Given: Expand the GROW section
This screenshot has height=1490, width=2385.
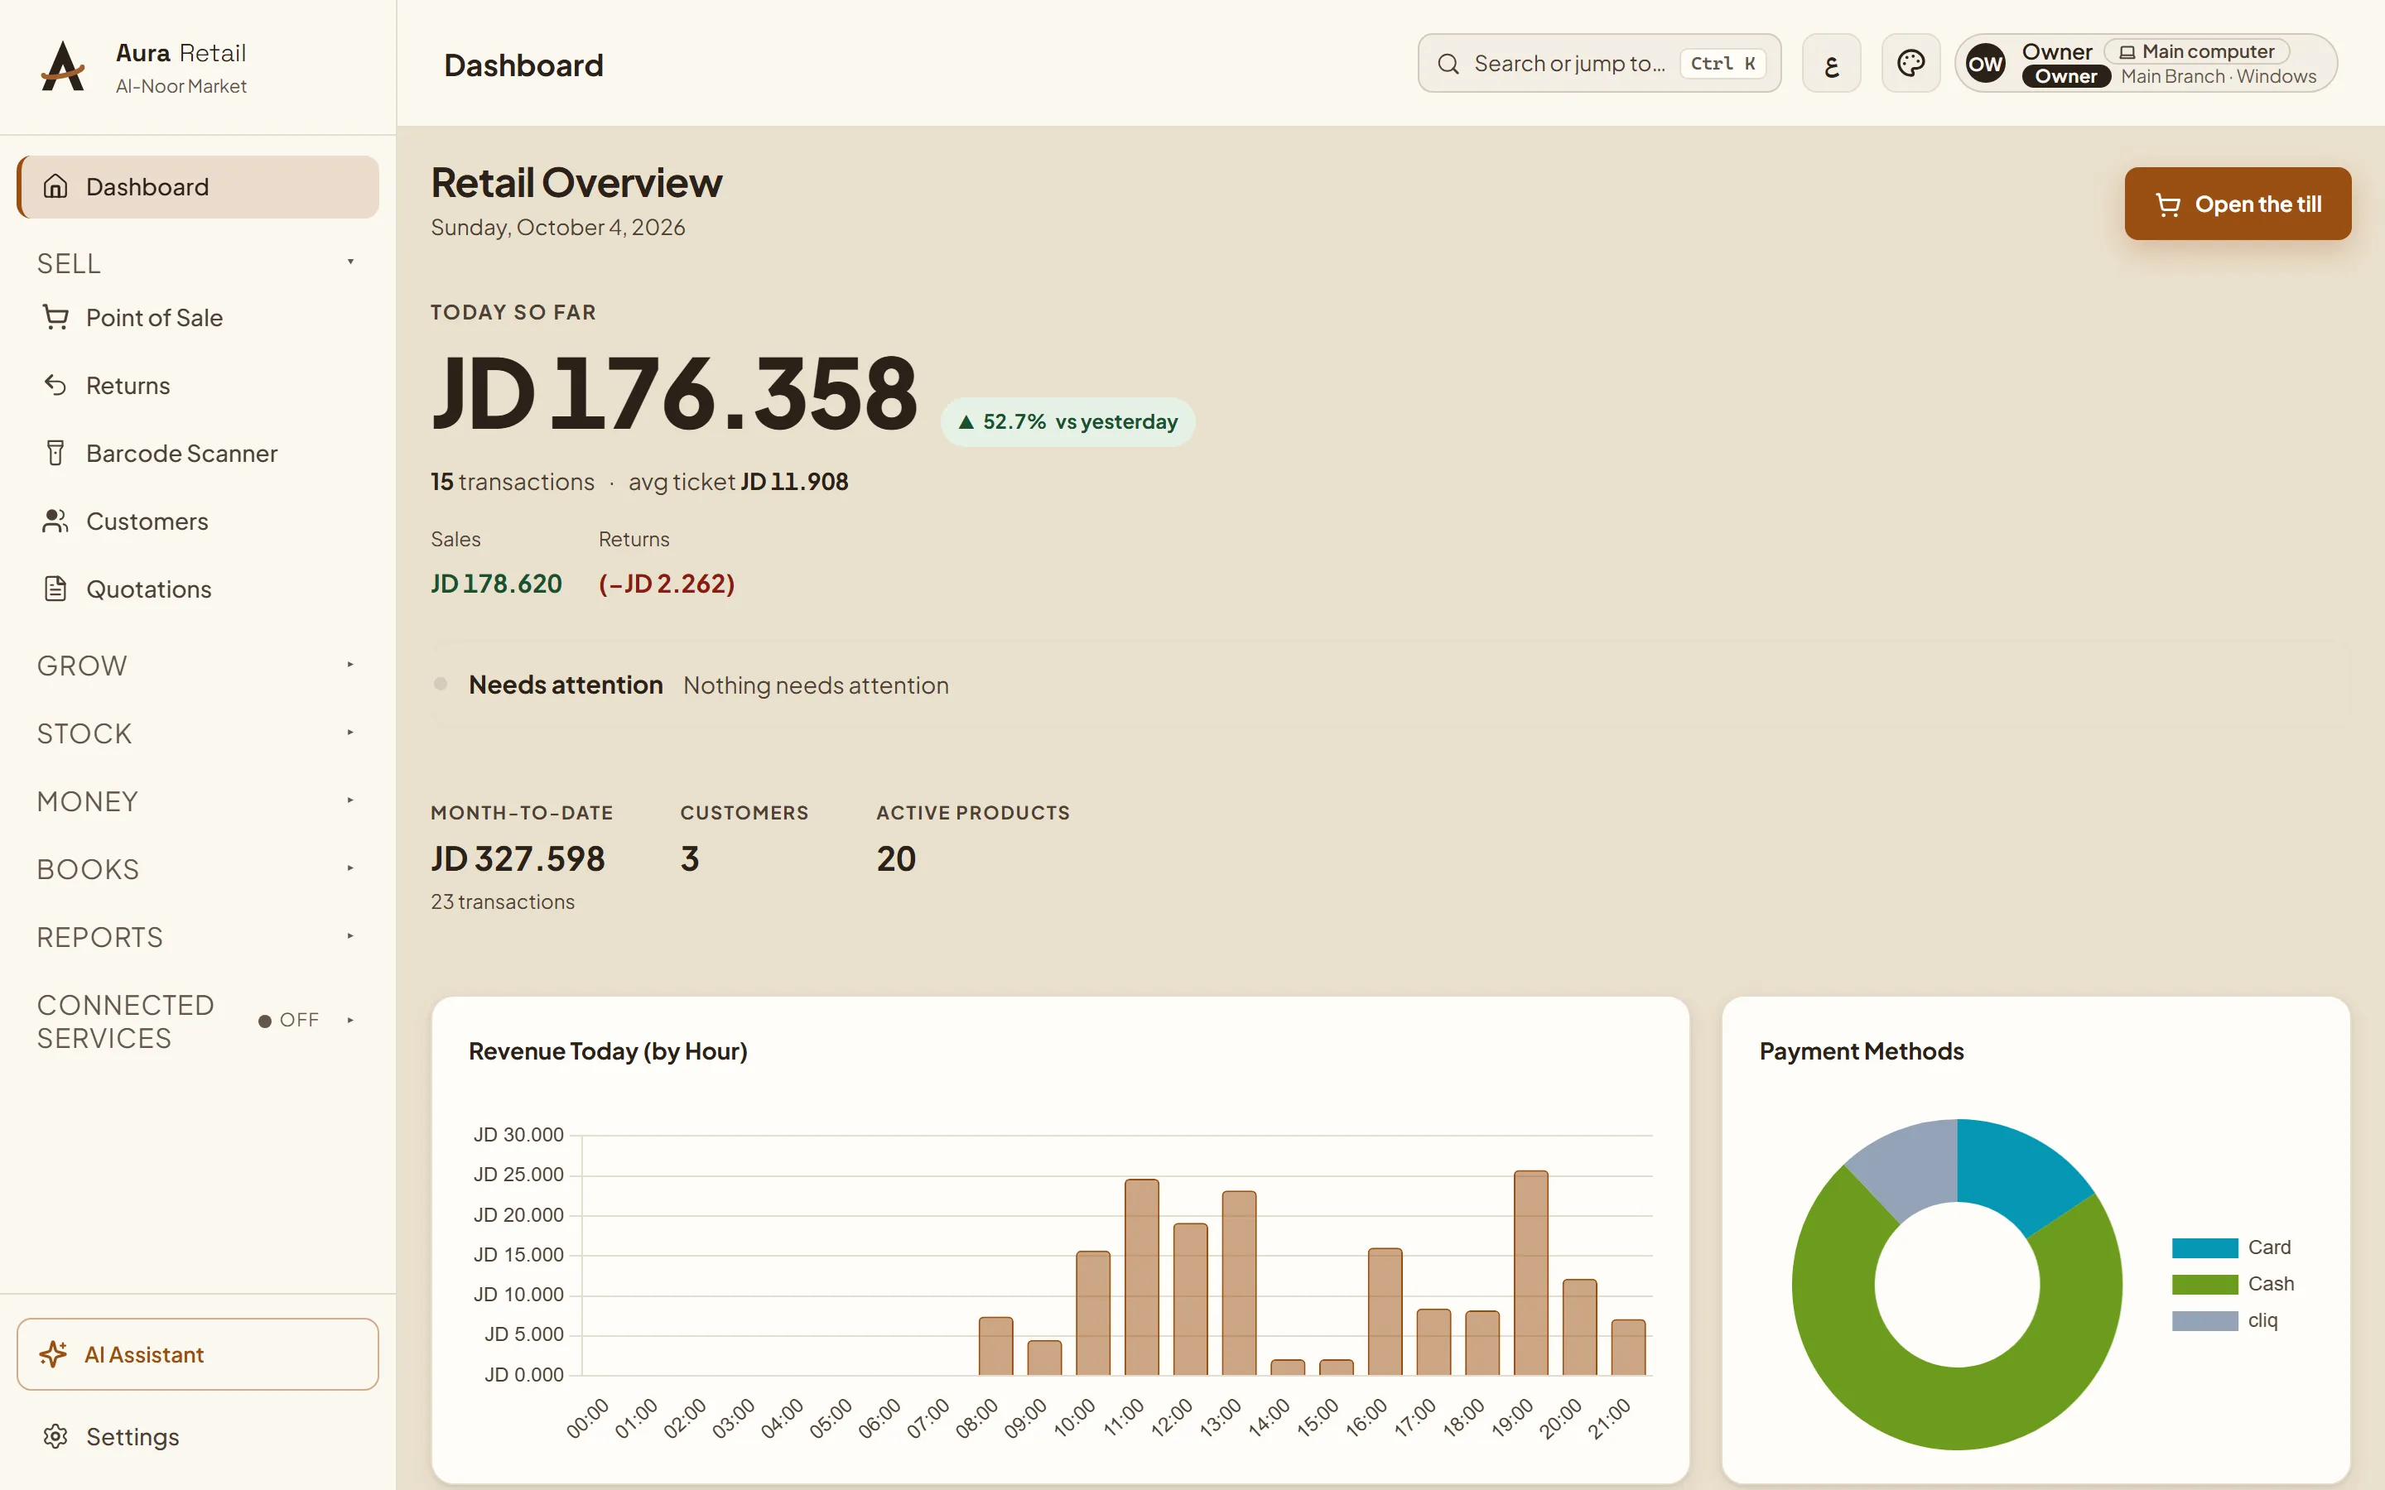Looking at the screenshot, I should [197, 666].
